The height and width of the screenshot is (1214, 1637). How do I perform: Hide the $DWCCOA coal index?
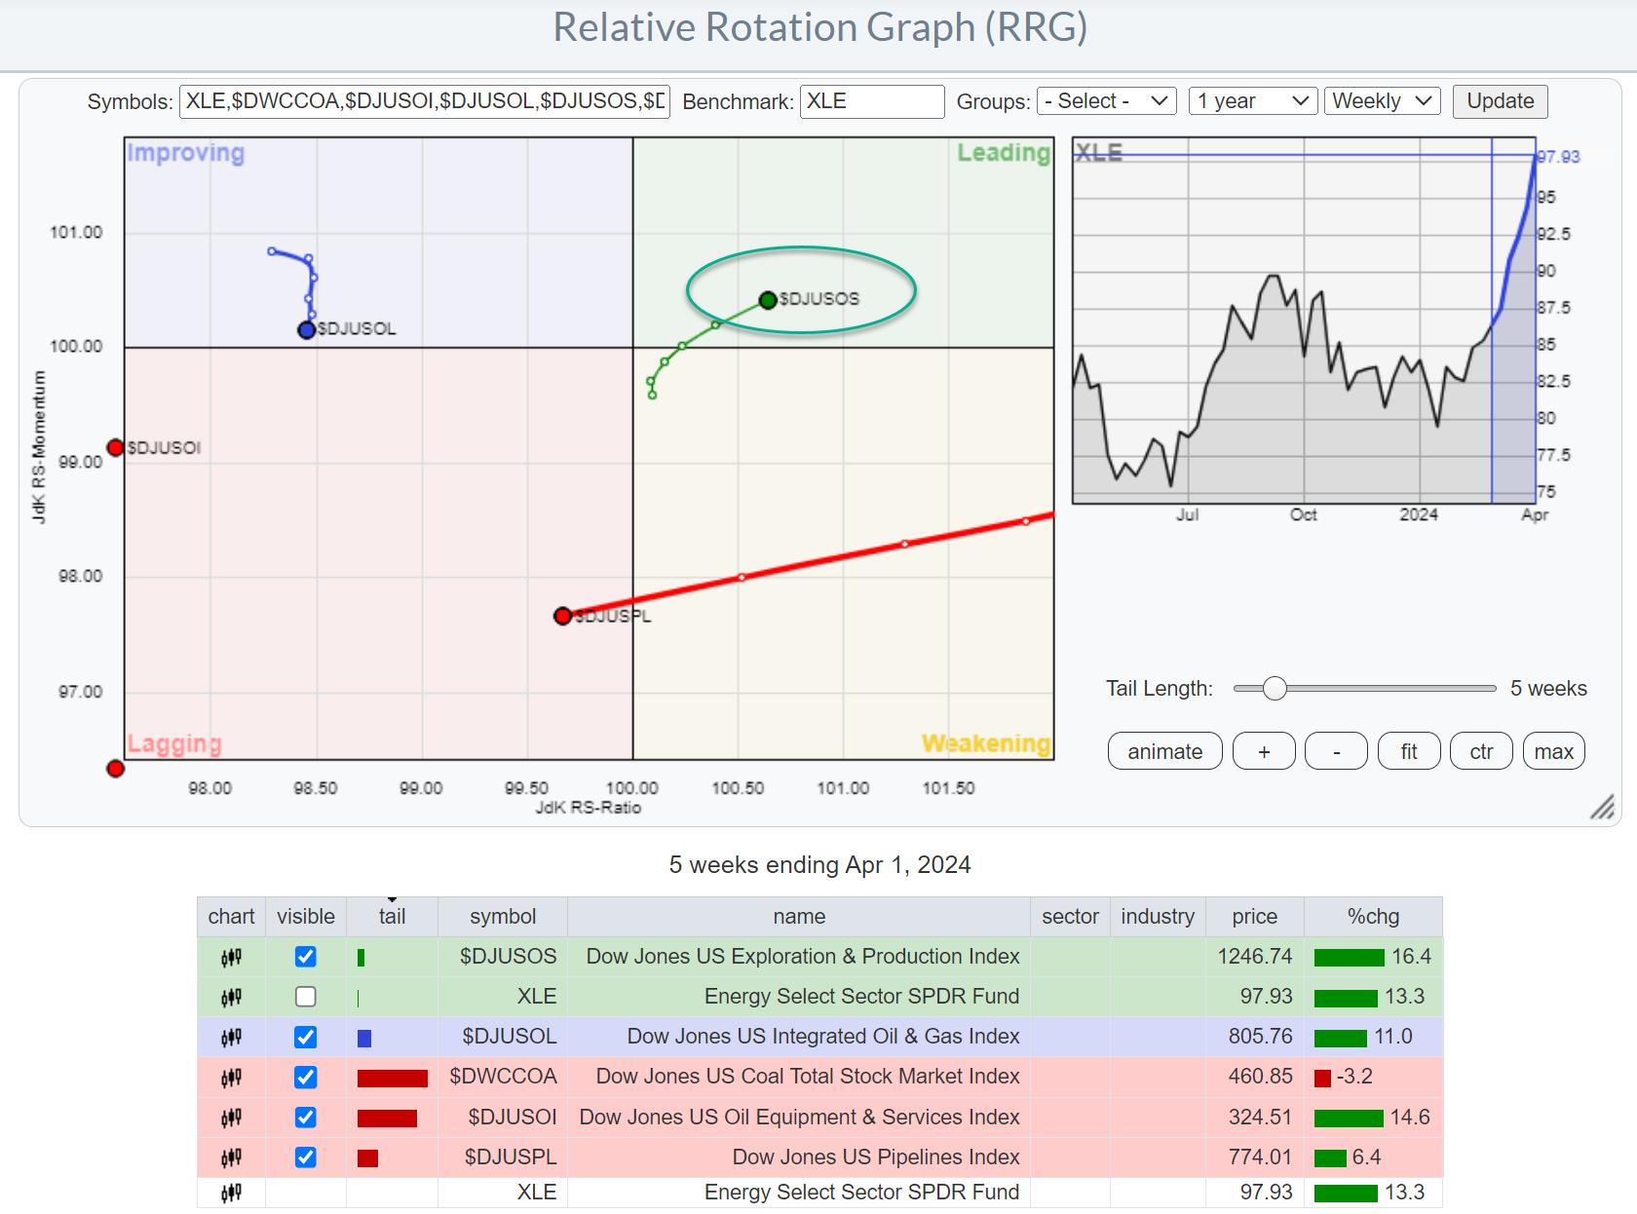pyautogui.click(x=305, y=1078)
